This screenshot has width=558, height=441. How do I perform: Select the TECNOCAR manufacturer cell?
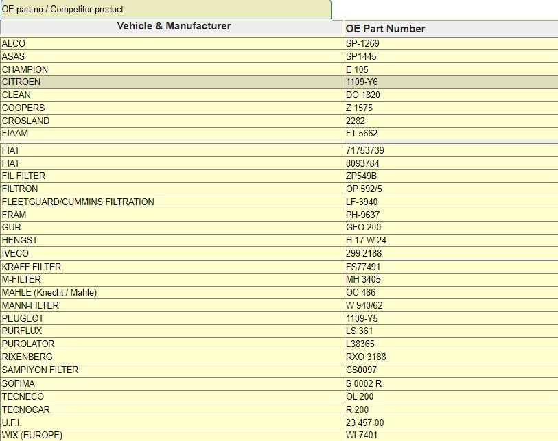[172, 409]
